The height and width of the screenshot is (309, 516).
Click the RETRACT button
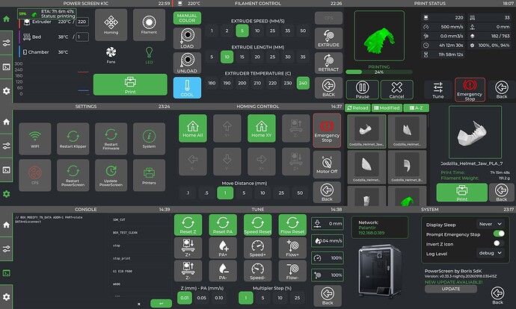[x=328, y=63]
